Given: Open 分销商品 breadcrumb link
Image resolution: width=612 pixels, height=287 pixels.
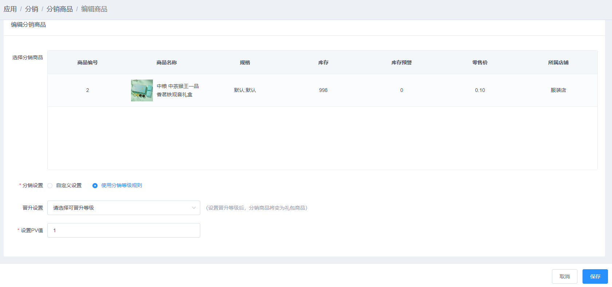Looking at the screenshot, I should point(60,9).
